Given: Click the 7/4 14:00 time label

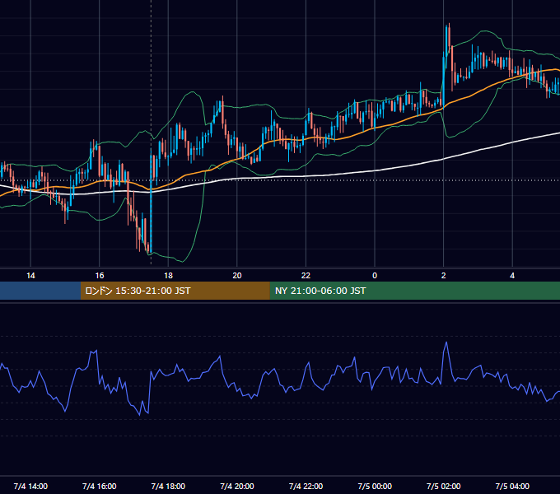Looking at the screenshot, I should click(x=30, y=486).
